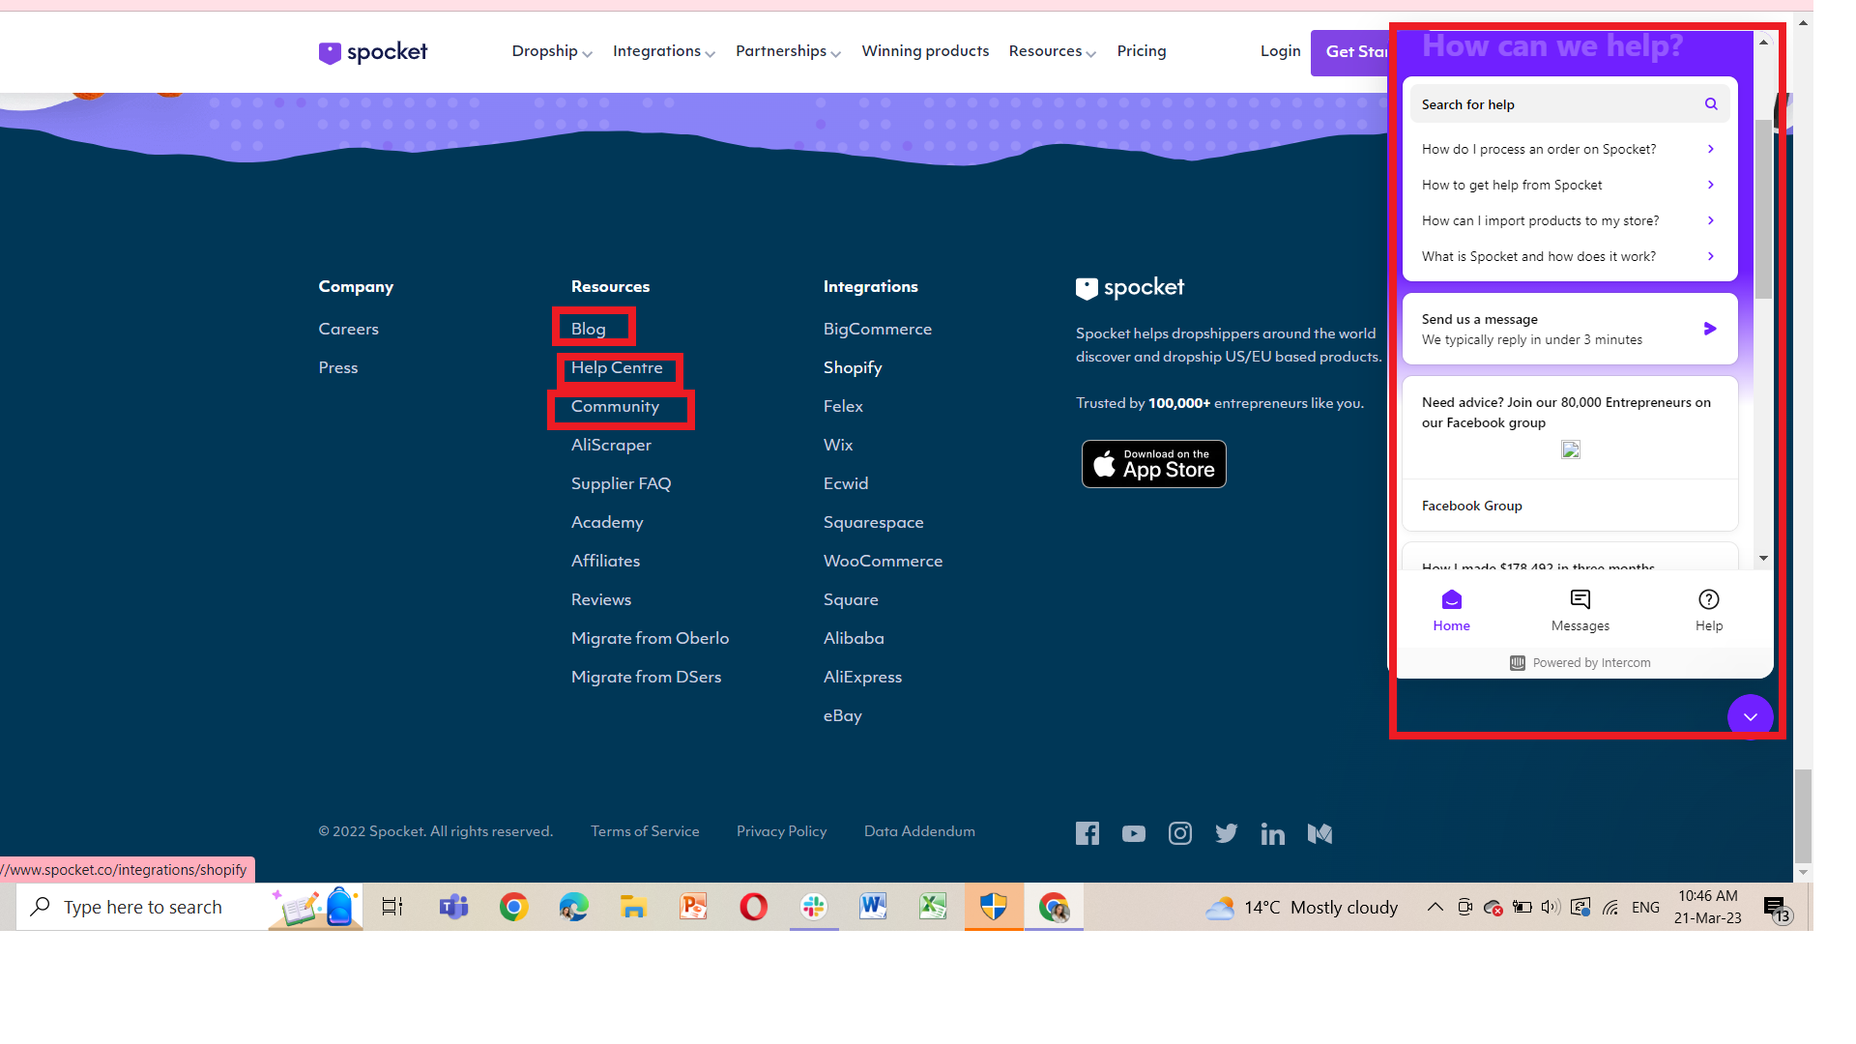
Task: Open Opera browser from the taskbar
Action: point(753,907)
